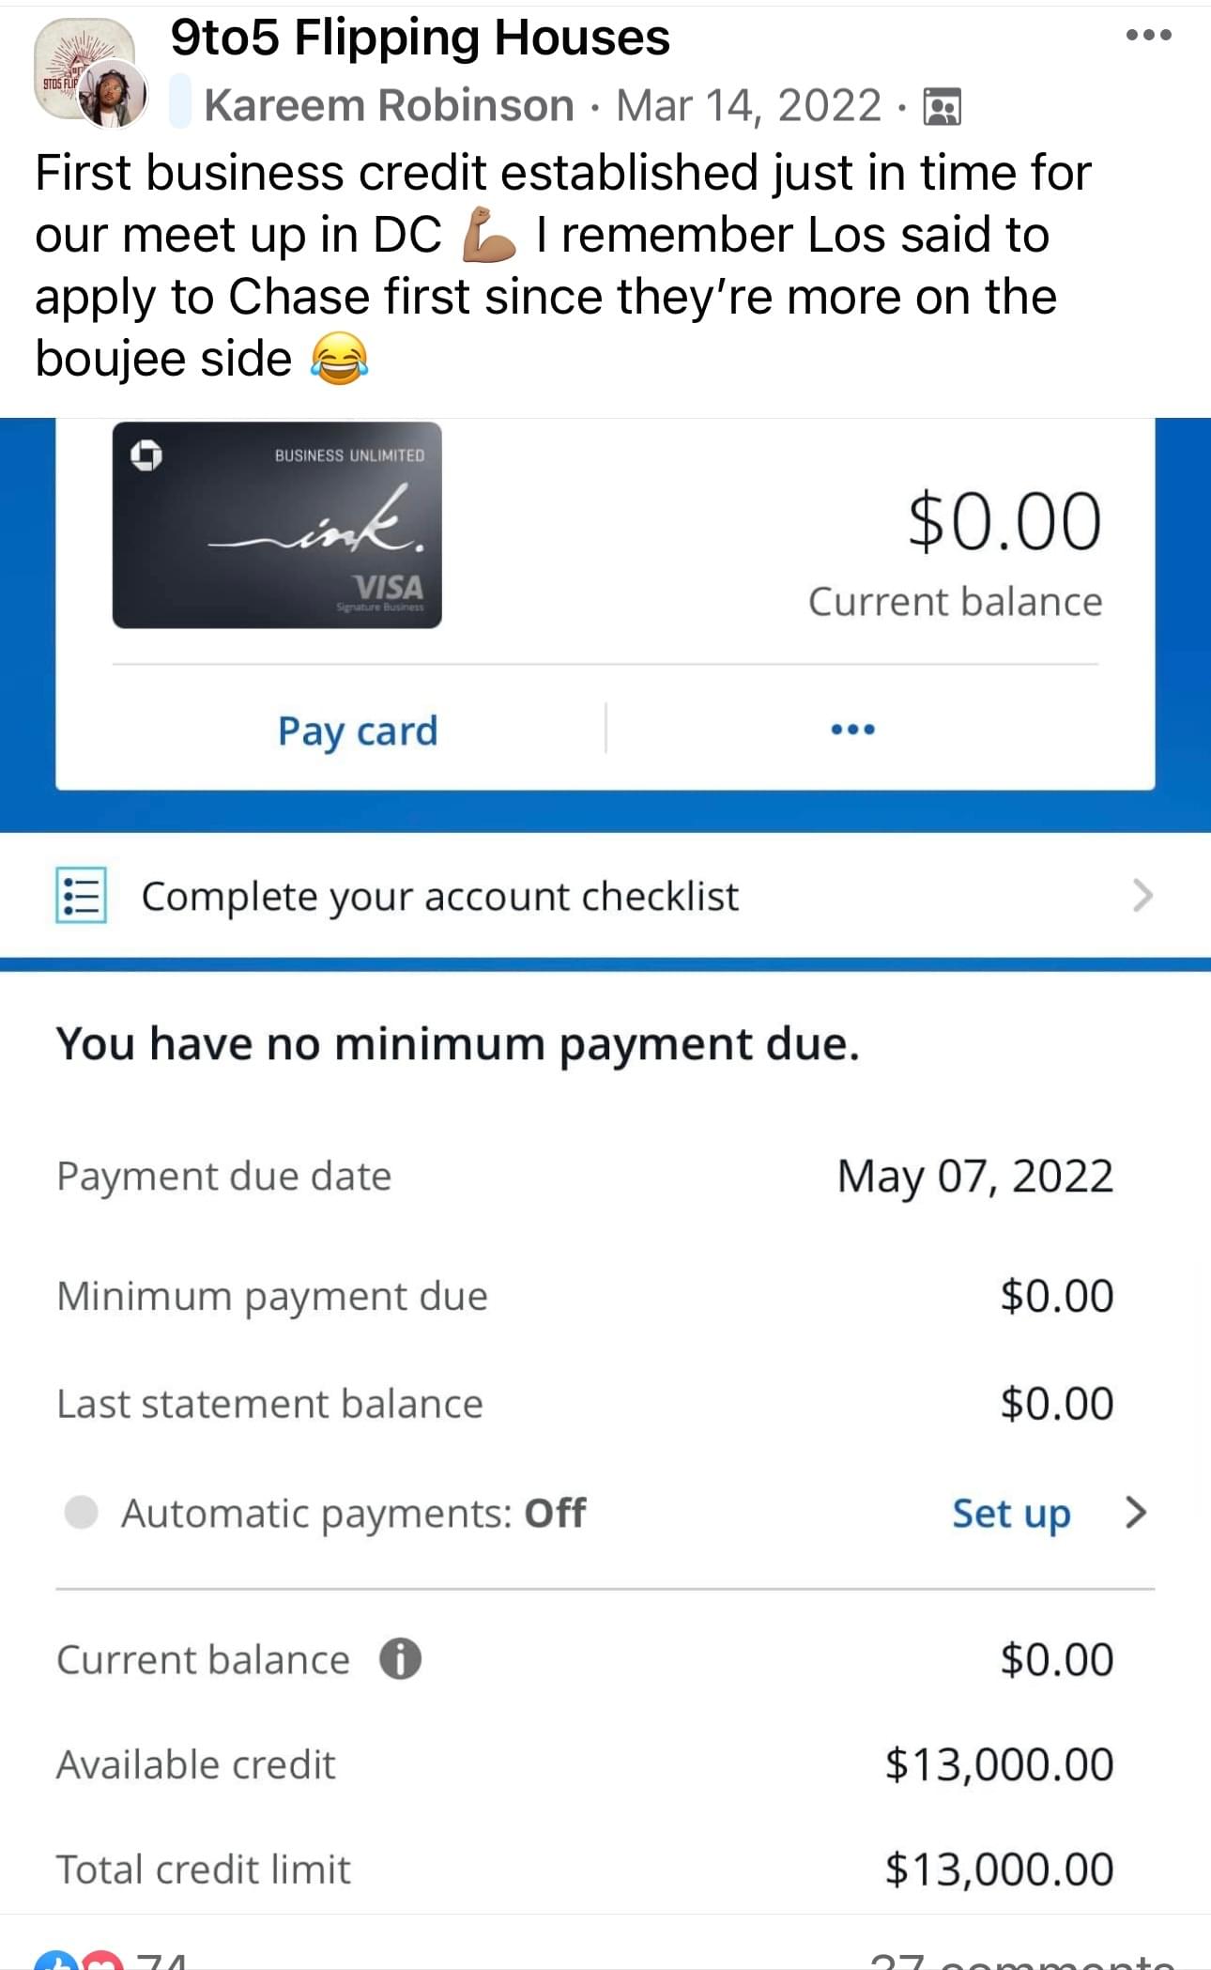Tap the Ink Business Unlimited card image
The height and width of the screenshot is (1970, 1211).
coord(277,525)
